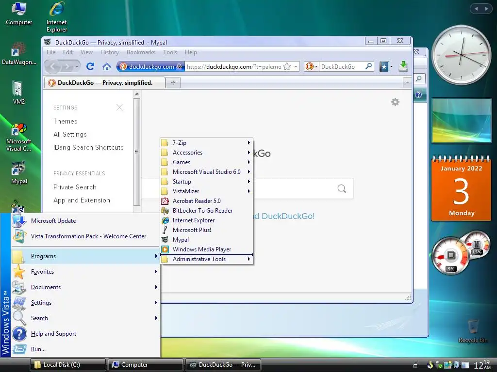497x372 pixels.
Task: Open Vista Transformation Pack - Welcome Center
Action: (x=85, y=236)
